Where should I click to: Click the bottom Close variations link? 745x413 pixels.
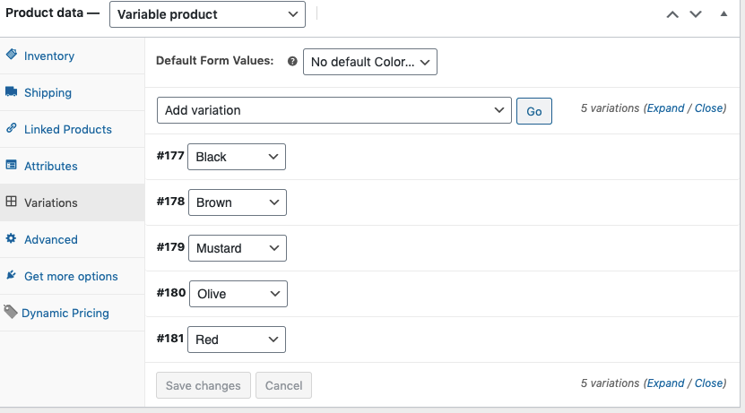708,383
